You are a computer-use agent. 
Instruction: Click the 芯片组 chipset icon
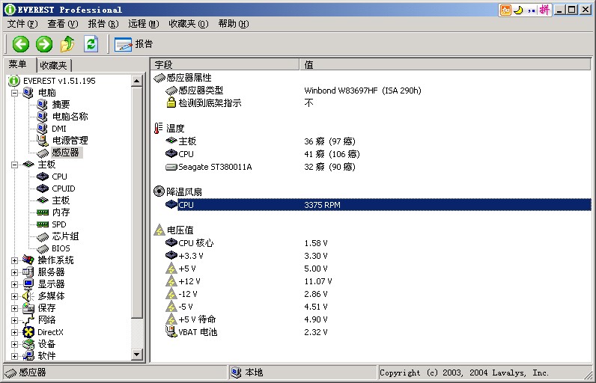(43, 237)
